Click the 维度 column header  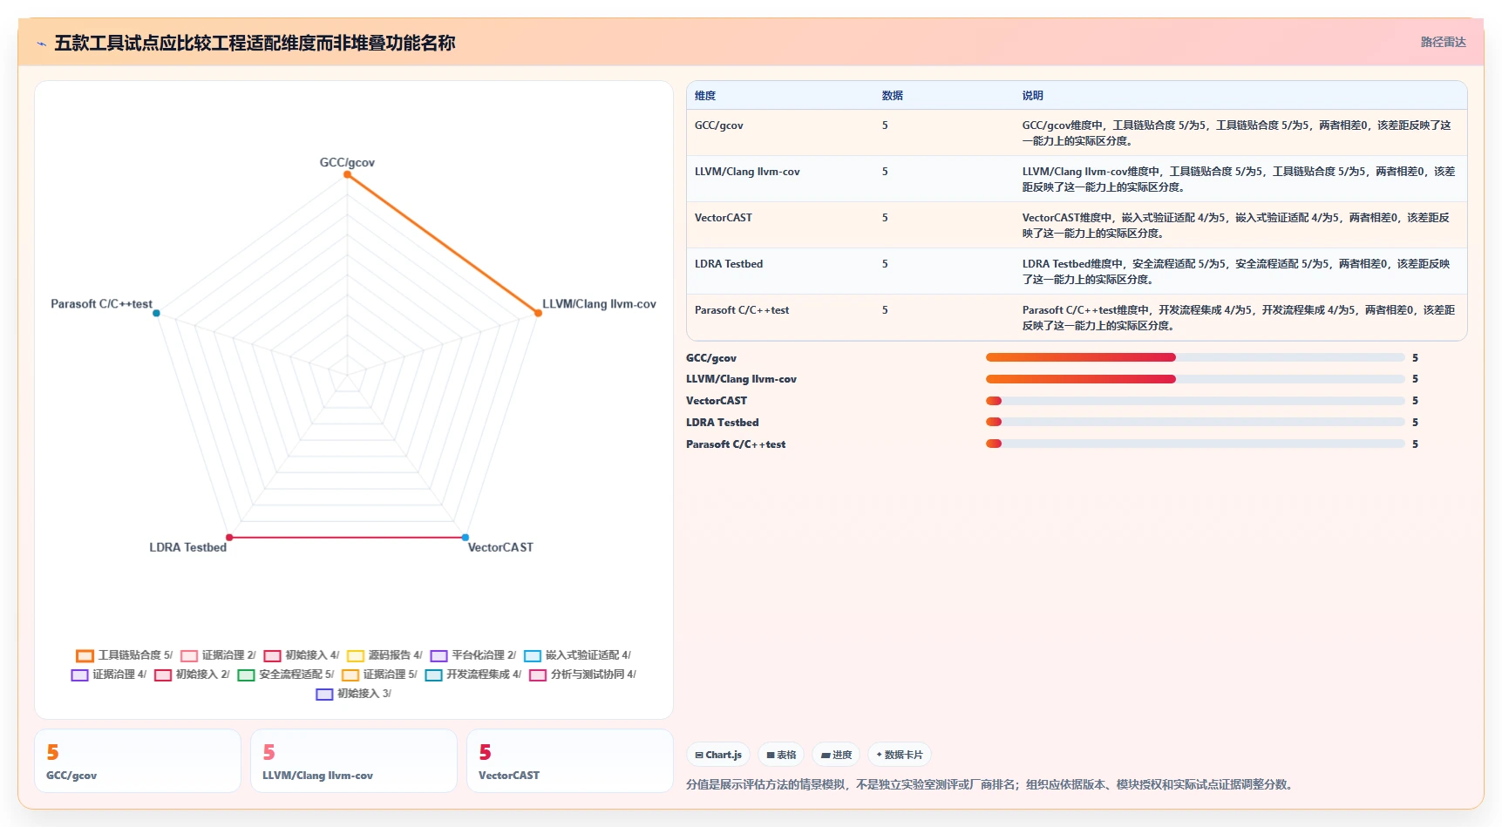tap(705, 96)
